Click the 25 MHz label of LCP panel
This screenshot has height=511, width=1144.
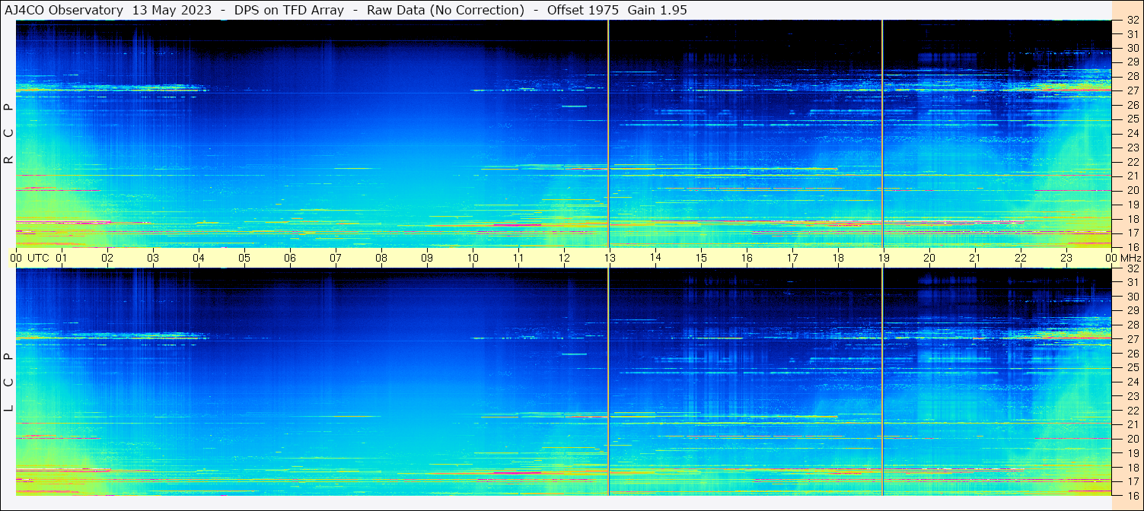point(1132,368)
